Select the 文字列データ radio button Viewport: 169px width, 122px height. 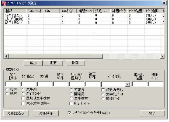point(103,94)
